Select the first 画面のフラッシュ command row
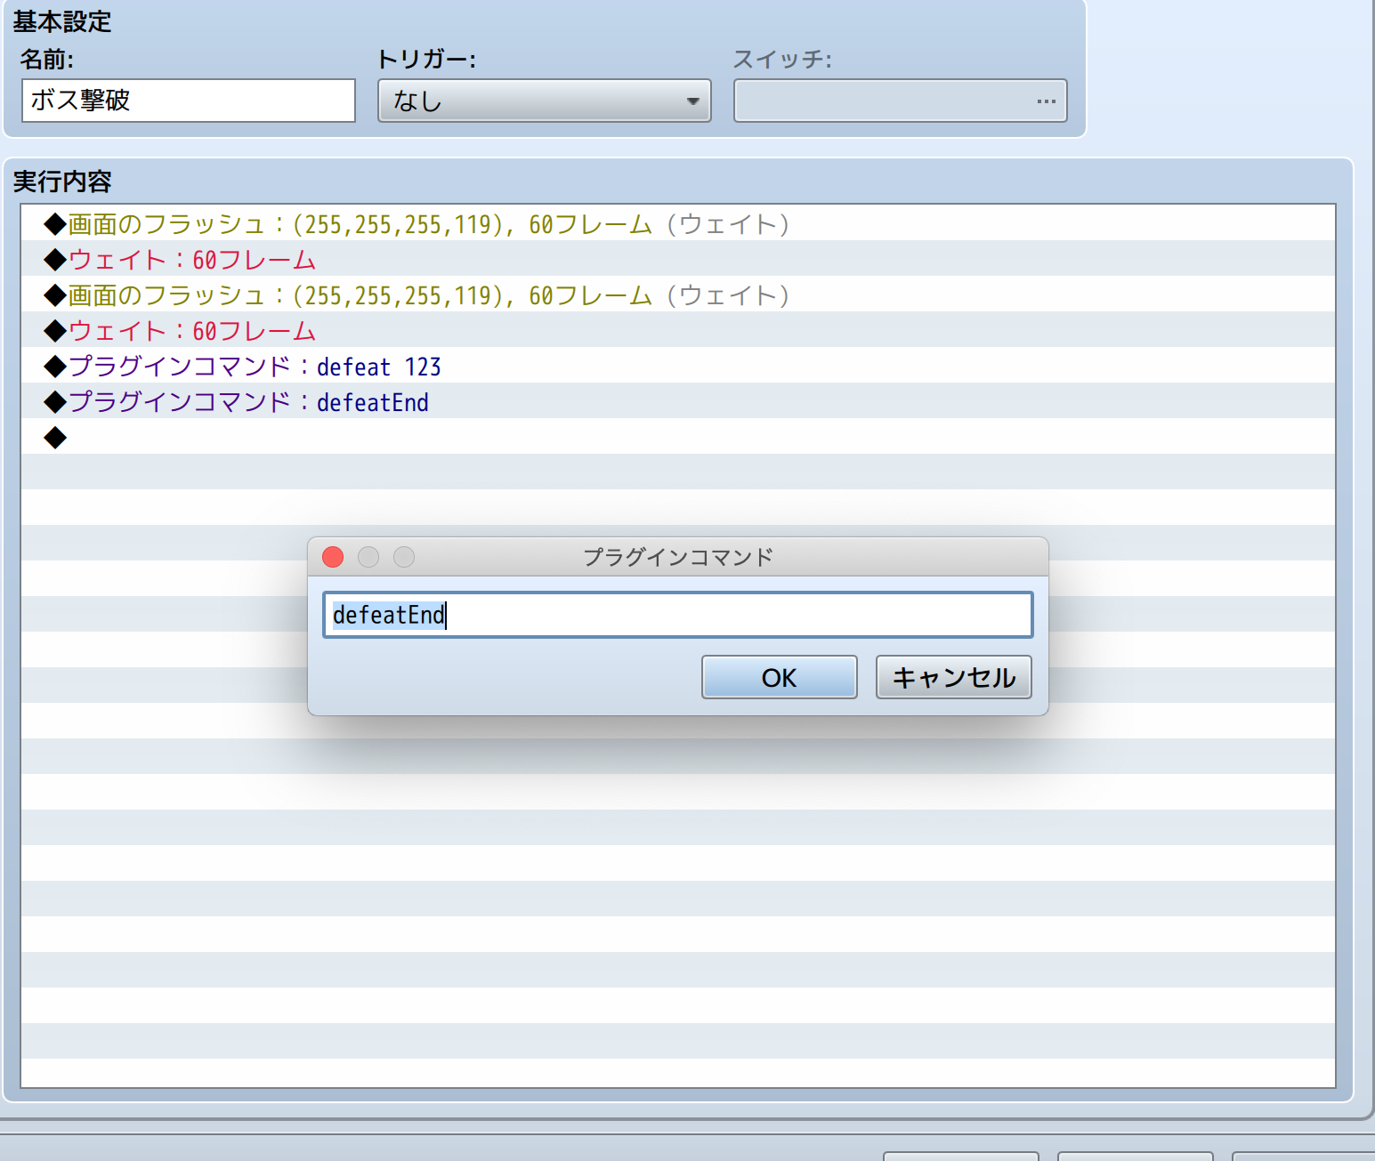This screenshot has height=1161, width=1375. [x=427, y=224]
